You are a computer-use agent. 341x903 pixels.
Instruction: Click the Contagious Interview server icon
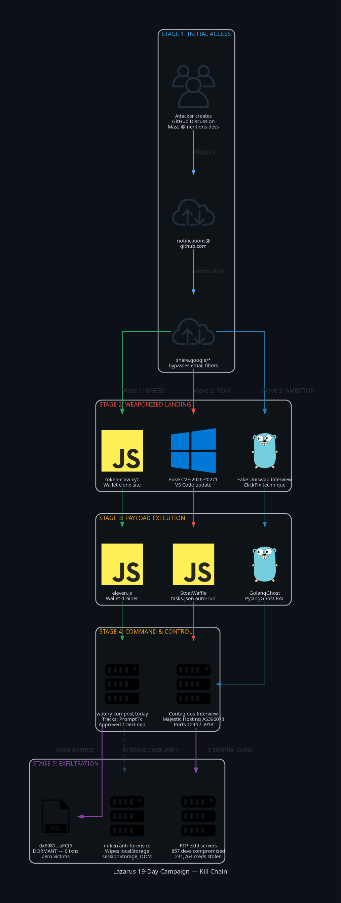point(193,684)
